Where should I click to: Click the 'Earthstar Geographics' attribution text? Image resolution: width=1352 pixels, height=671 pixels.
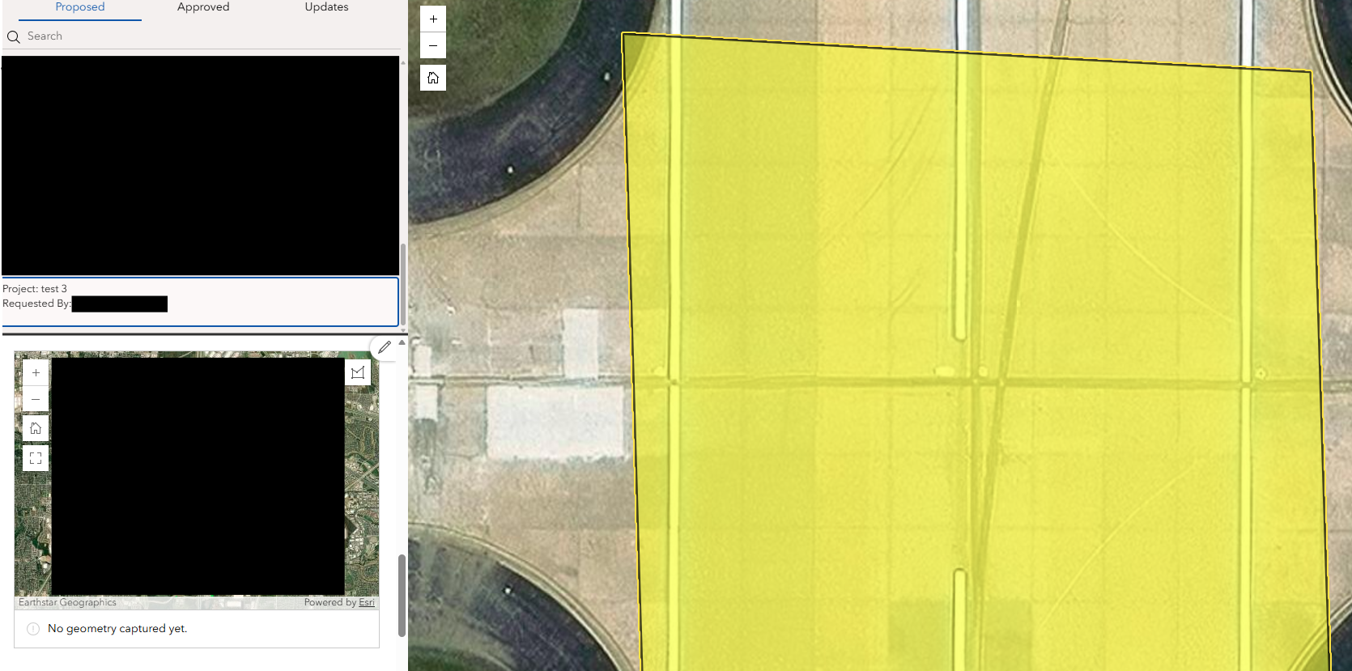(x=67, y=602)
